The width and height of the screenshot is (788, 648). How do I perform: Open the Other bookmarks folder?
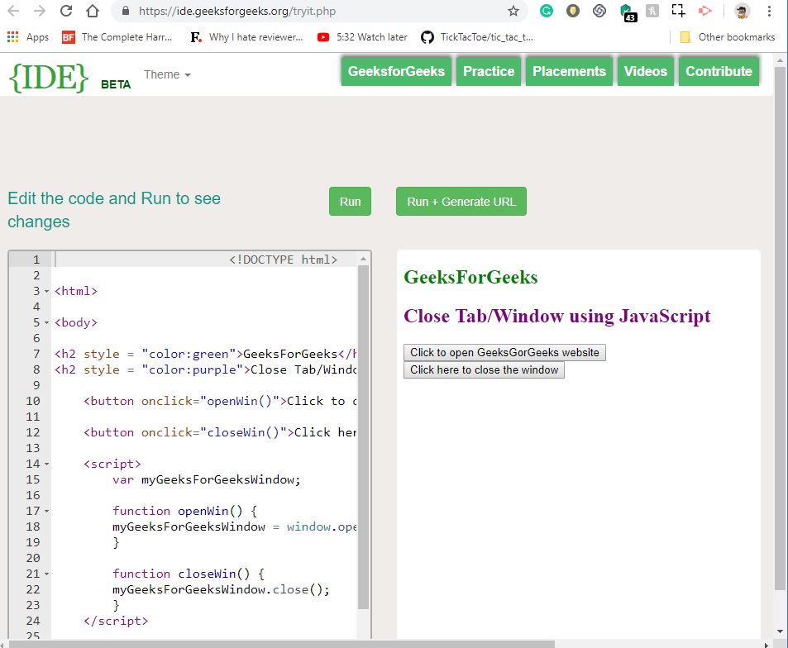click(728, 37)
